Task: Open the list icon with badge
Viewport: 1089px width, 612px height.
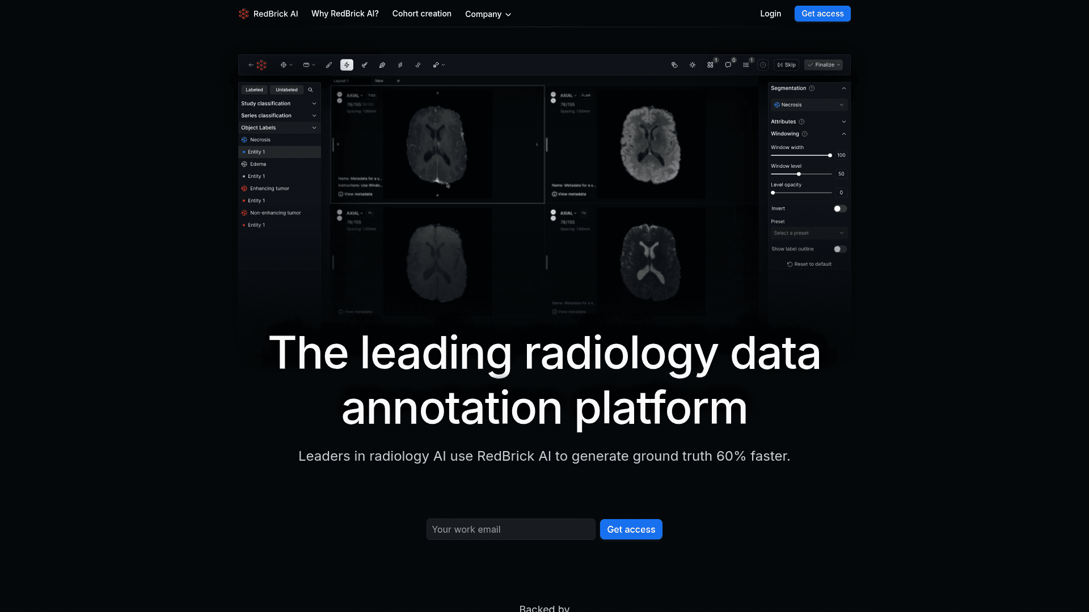Action: [x=746, y=65]
